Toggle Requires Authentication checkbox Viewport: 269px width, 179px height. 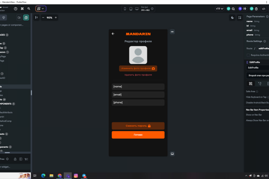(x=248, y=55)
